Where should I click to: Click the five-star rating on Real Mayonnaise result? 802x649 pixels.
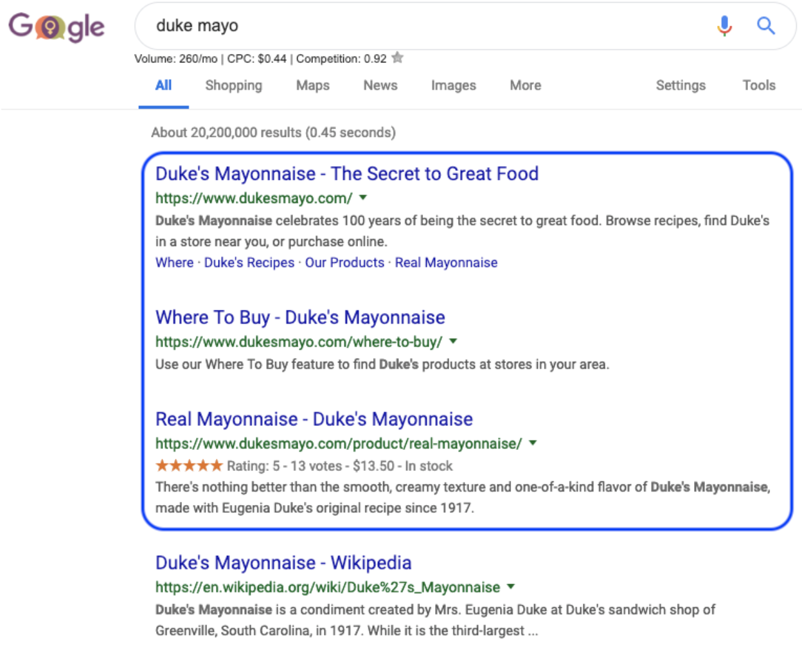(189, 465)
